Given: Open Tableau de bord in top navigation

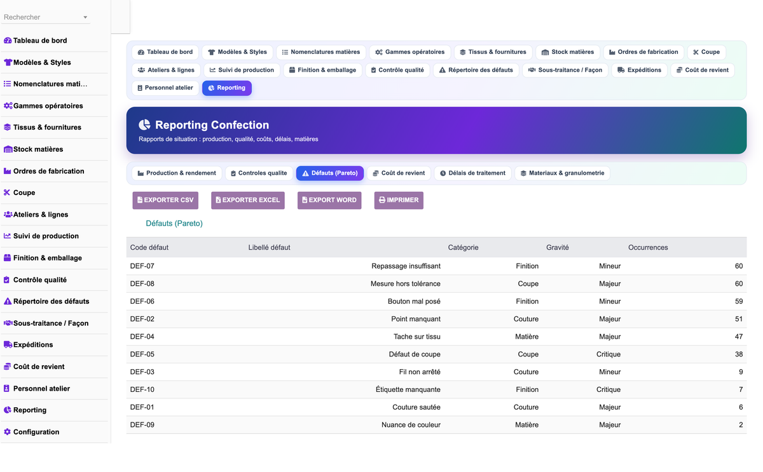Looking at the screenshot, I should pyautogui.click(x=165, y=52).
